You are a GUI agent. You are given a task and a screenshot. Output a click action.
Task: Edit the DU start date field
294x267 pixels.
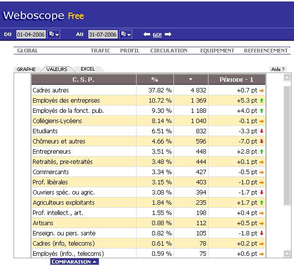point(31,35)
